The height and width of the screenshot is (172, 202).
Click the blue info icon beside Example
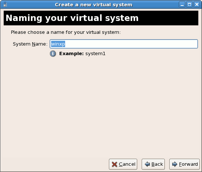tap(53, 54)
